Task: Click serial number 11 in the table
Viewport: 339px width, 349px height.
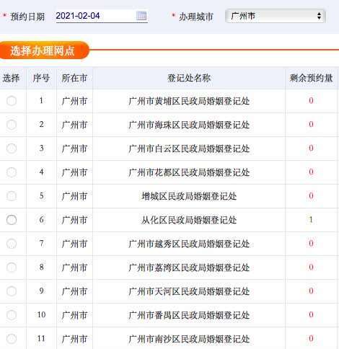Action: tap(41, 339)
